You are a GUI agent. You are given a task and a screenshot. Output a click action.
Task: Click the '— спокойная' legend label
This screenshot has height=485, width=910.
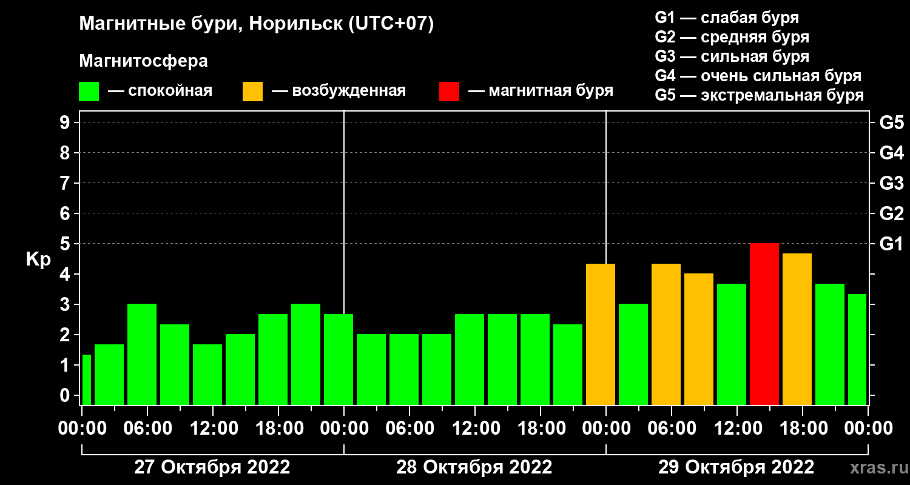point(160,92)
